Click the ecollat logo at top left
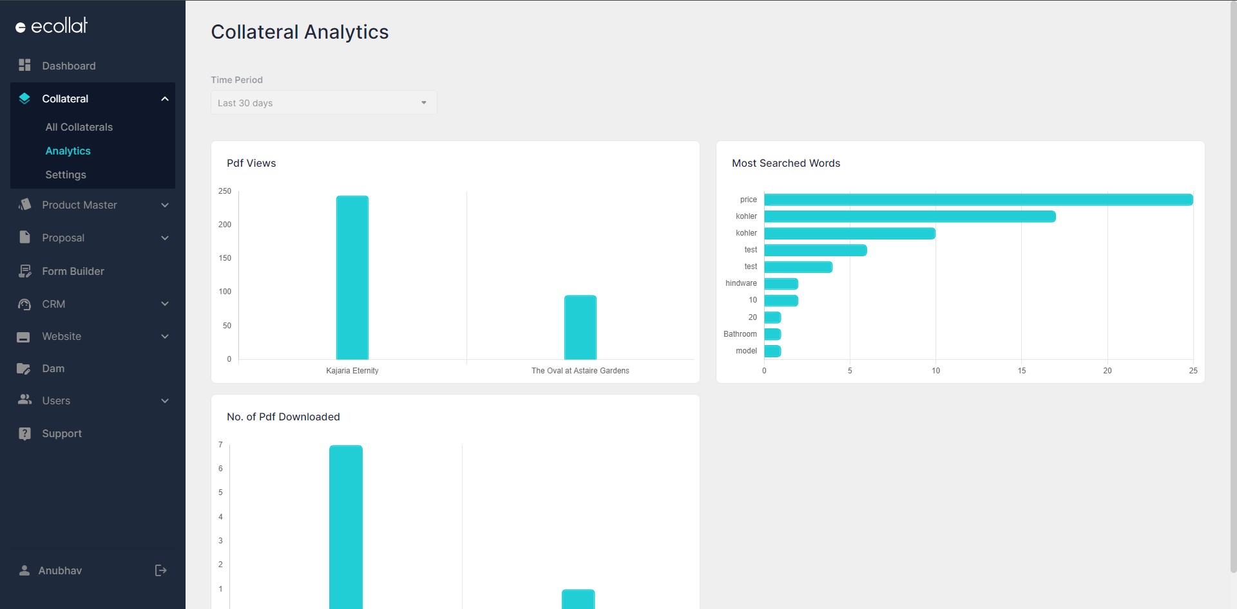This screenshot has width=1237, height=609. (x=52, y=24)
